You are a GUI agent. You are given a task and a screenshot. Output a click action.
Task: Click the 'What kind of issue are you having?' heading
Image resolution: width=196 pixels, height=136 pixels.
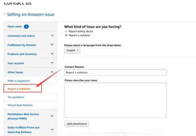93,27
